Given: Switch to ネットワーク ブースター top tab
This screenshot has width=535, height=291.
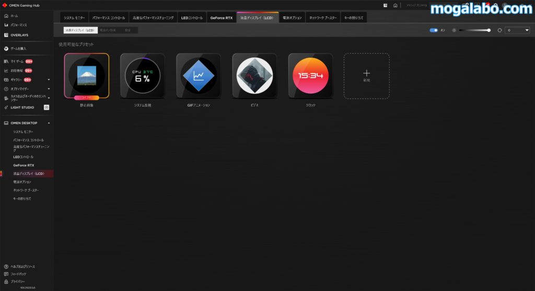Looking at the screenshot, I should pos(323,18).
